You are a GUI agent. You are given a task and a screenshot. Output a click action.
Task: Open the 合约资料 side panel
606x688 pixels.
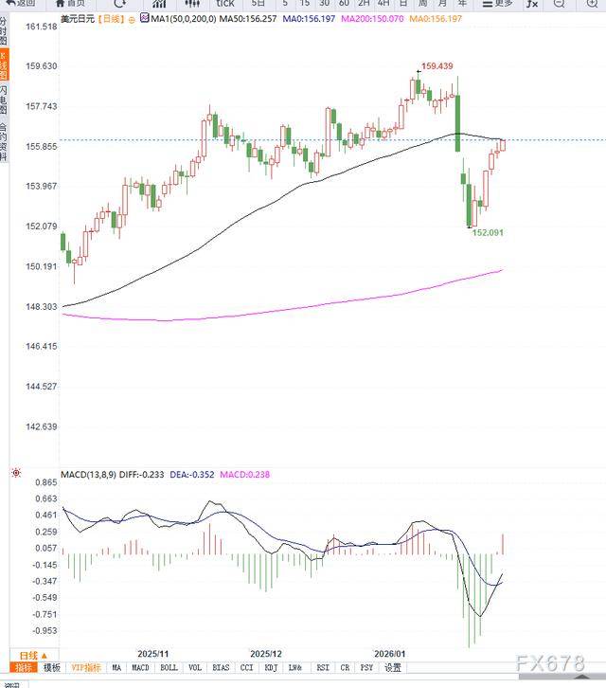click(3, 140)
